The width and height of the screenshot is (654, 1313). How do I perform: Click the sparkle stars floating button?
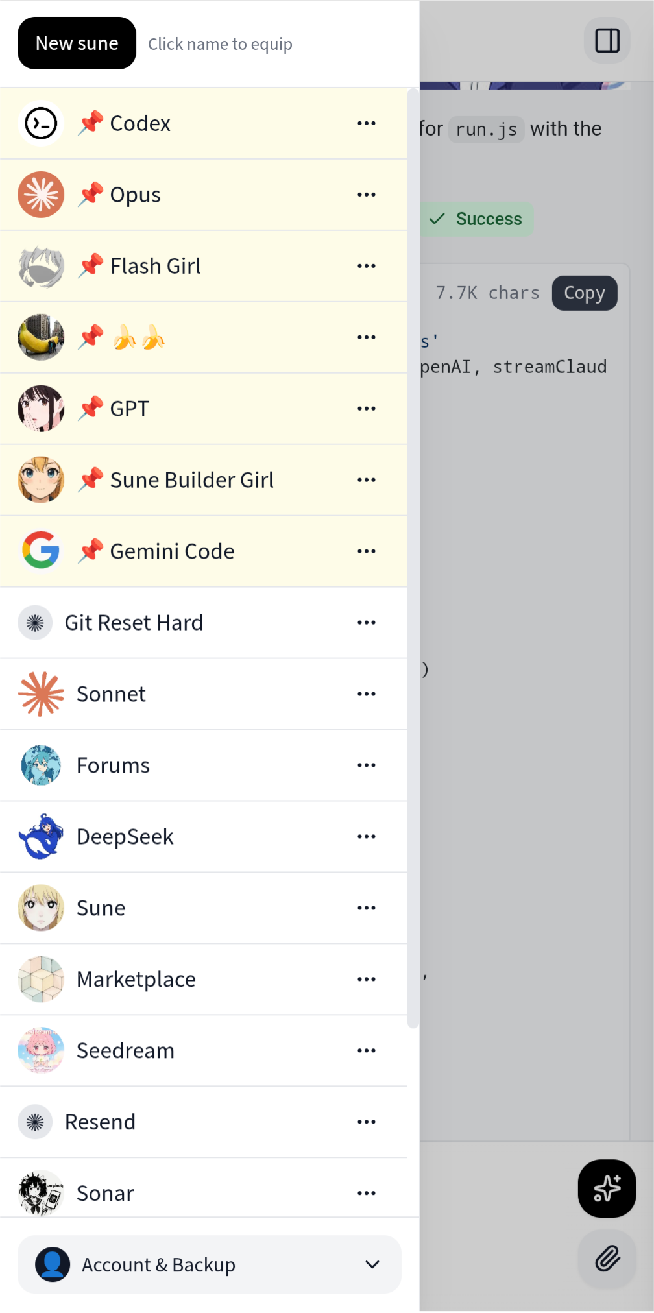(607, 1188)
